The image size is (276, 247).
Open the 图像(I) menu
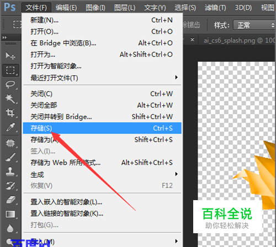tap(95, 8)
